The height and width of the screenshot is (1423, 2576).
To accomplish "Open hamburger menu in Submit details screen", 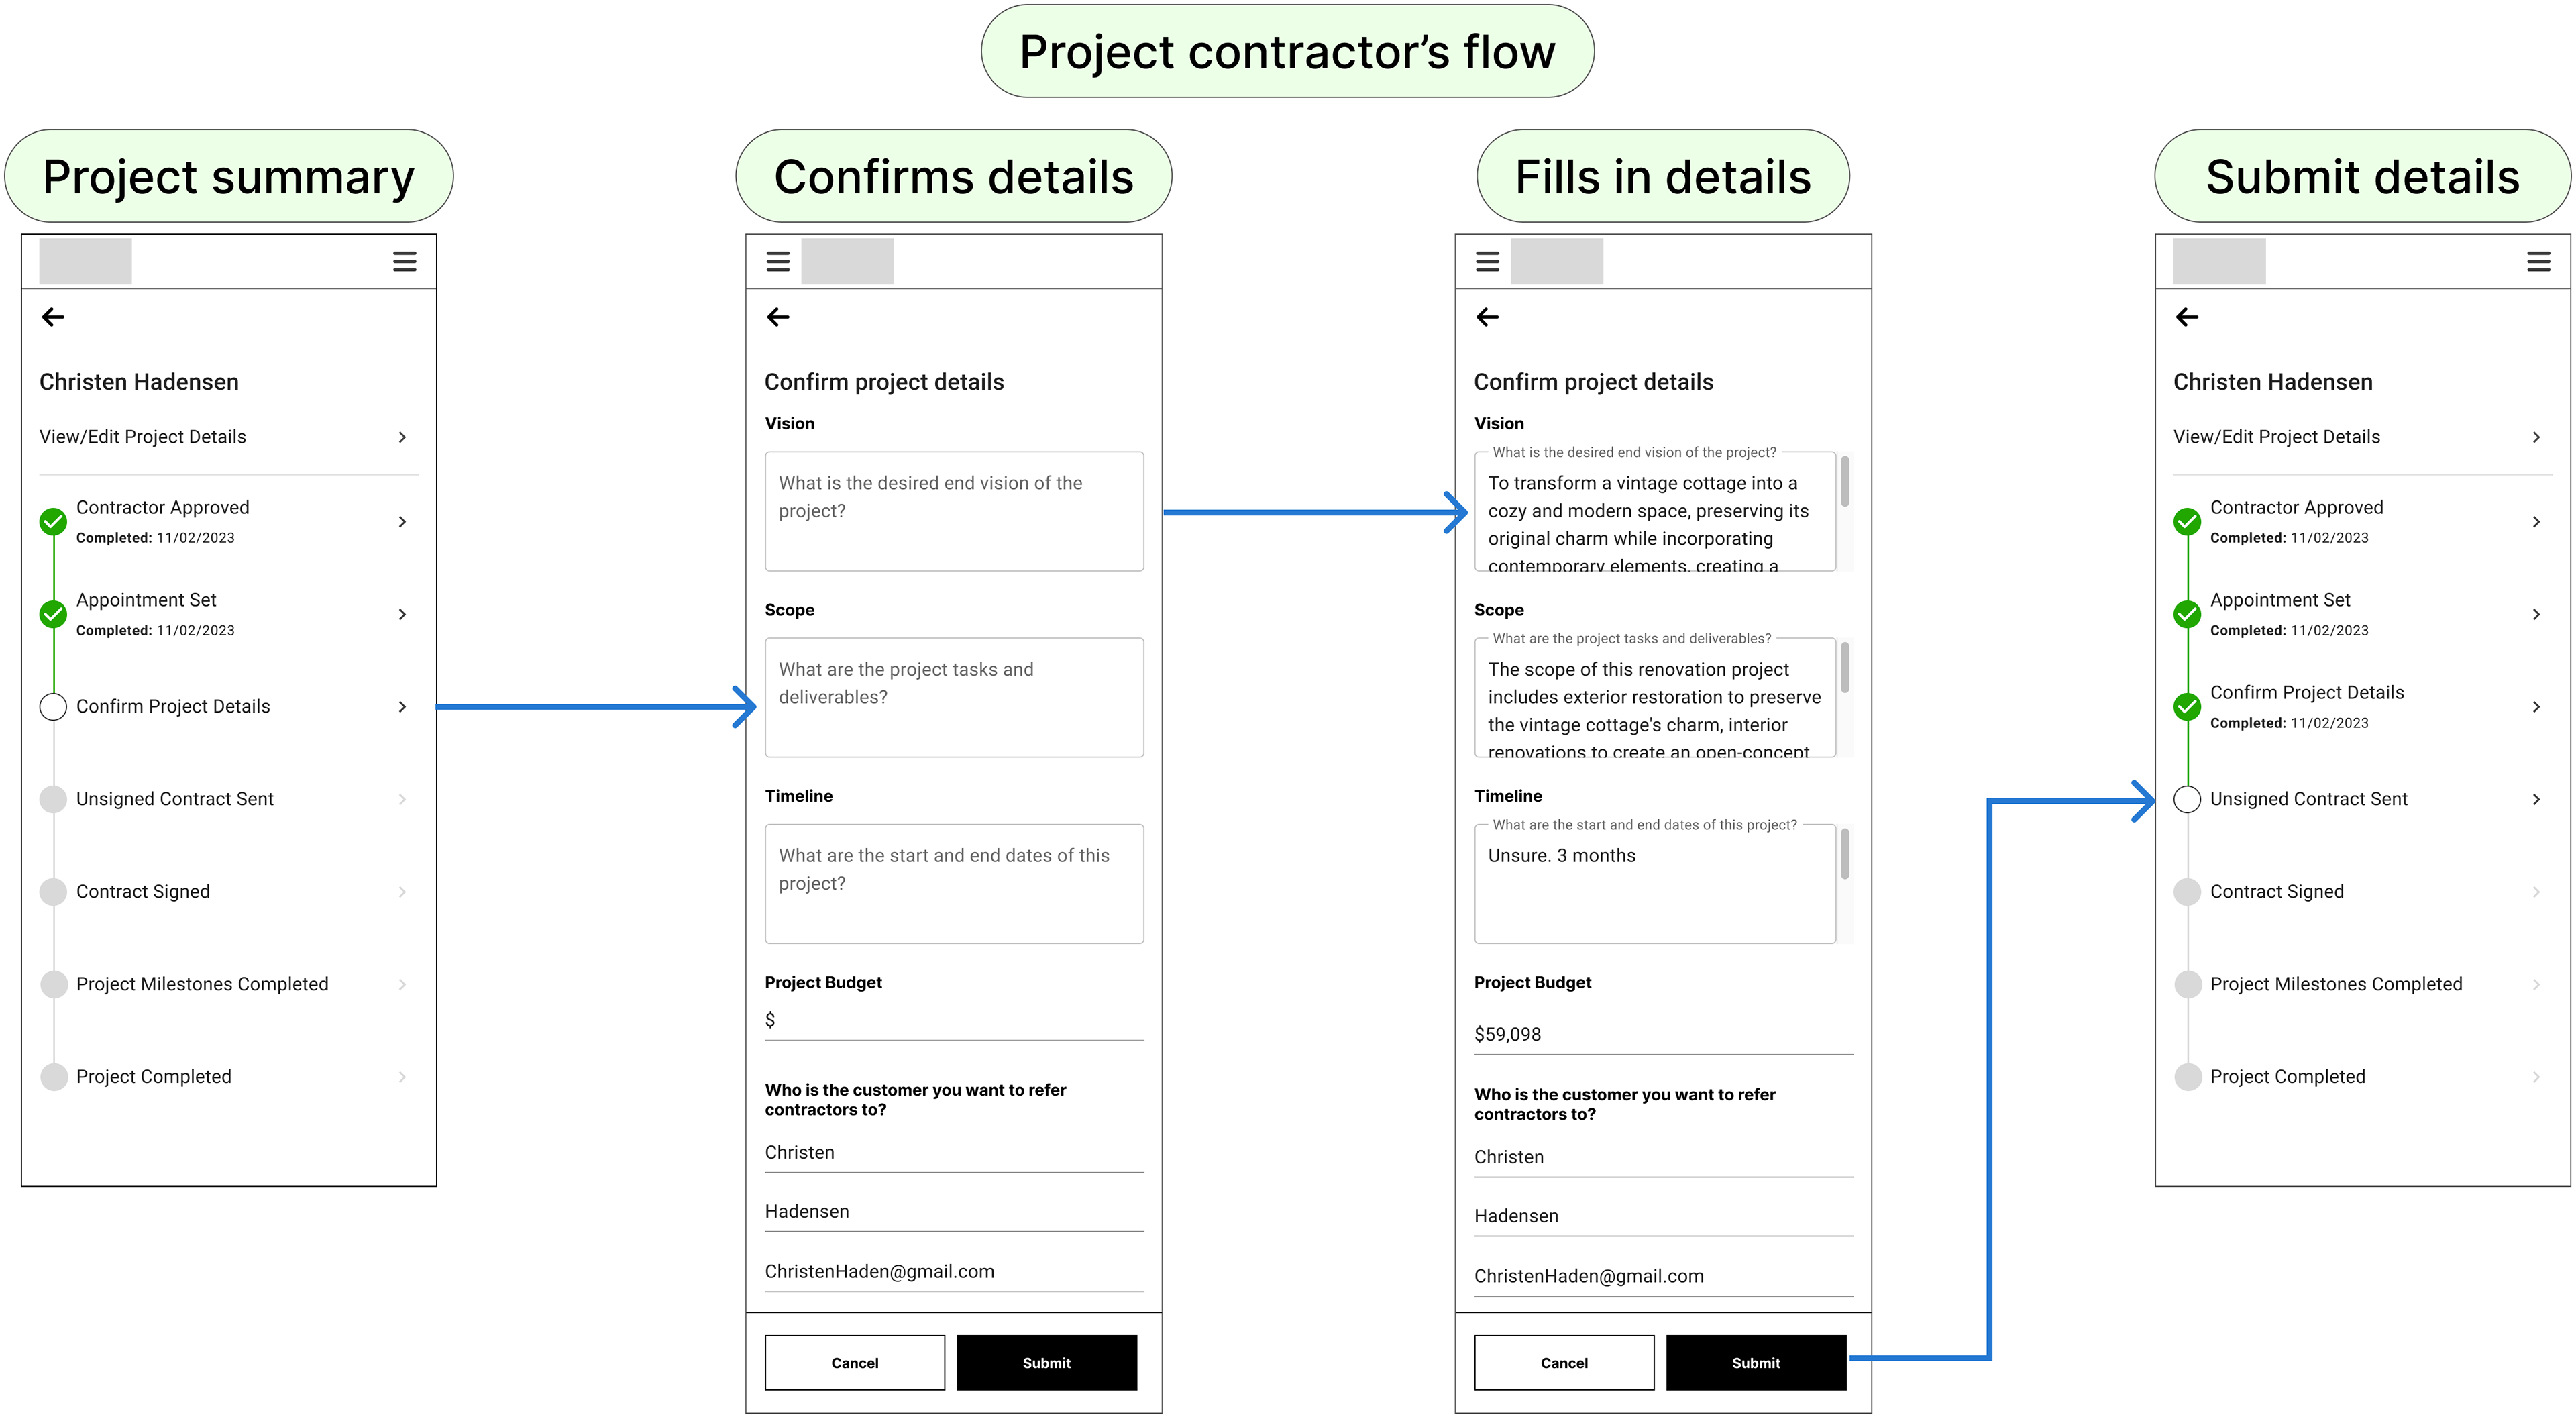I will [2538, 262].
